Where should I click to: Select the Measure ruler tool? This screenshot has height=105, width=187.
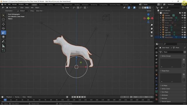(3, 46)
